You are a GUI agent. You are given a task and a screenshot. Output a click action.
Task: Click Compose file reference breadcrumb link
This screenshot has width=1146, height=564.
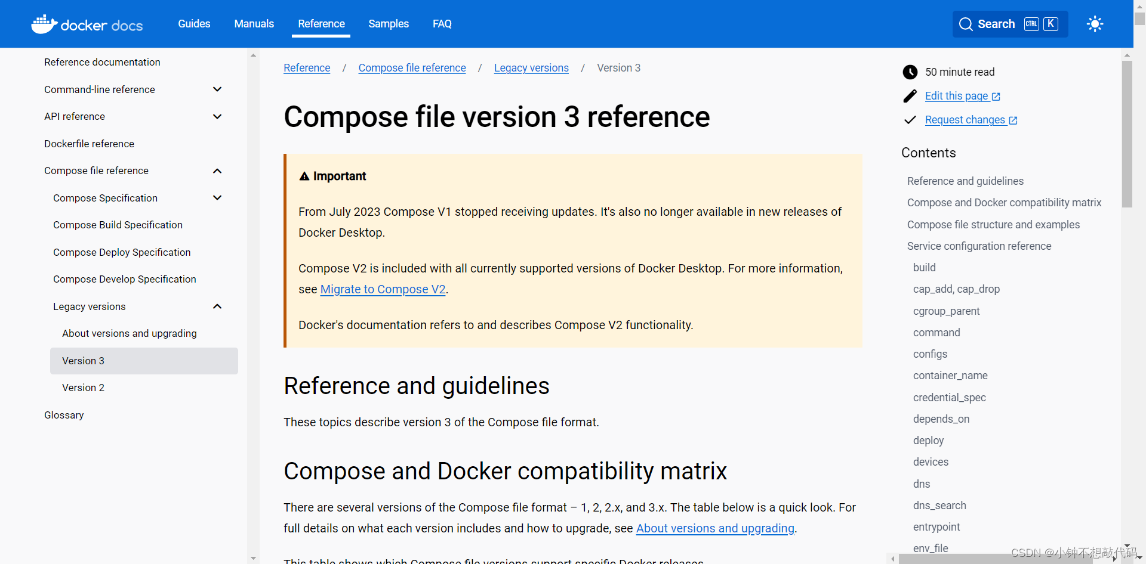[412, 68]
